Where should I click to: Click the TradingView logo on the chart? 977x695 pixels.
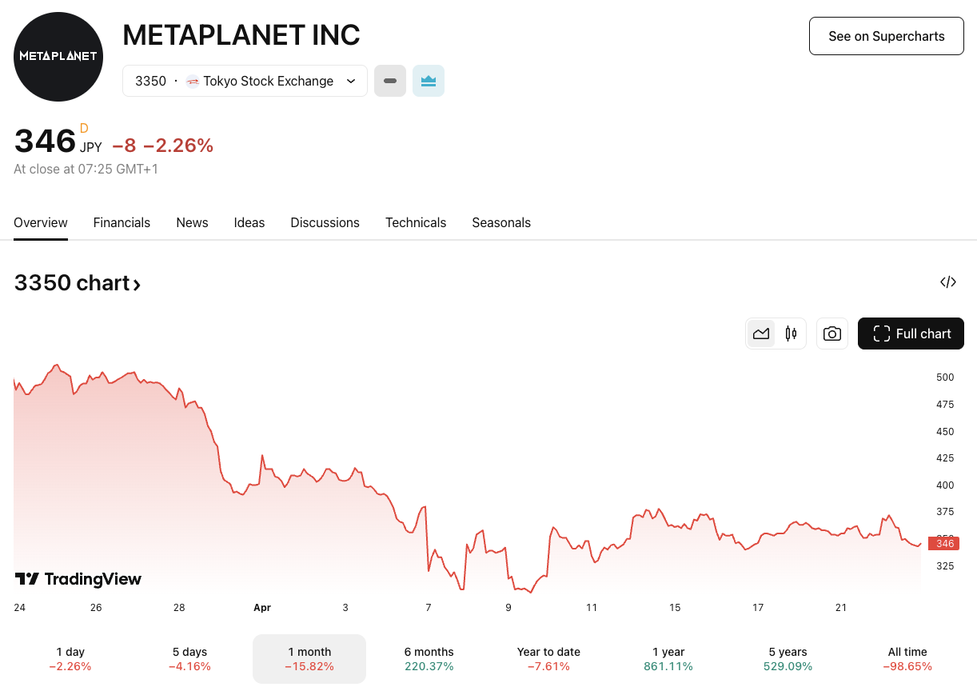[78, 578]
